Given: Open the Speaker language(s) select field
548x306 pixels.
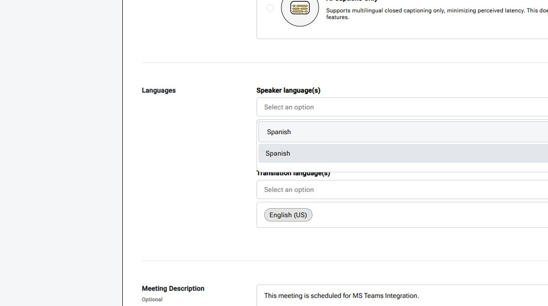Looking at the screenshot, I should [402, 107].
